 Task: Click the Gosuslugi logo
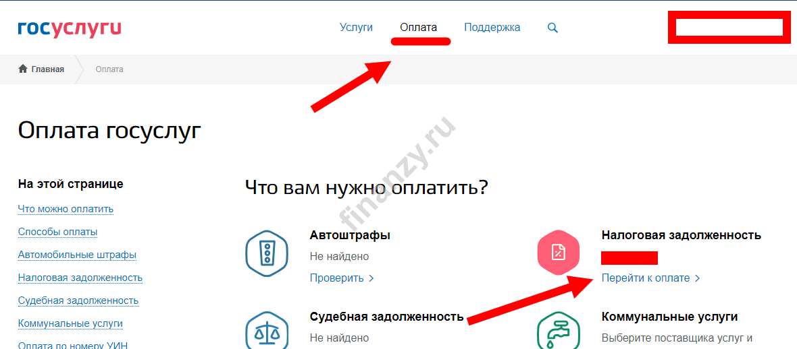pos(70,28)
